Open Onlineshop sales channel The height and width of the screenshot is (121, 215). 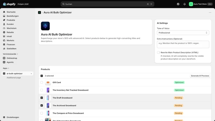[12, 58]
